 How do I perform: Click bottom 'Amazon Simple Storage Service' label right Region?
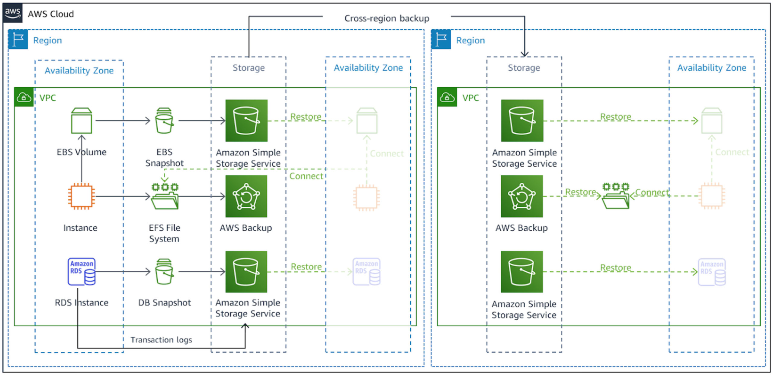(524, 309)
